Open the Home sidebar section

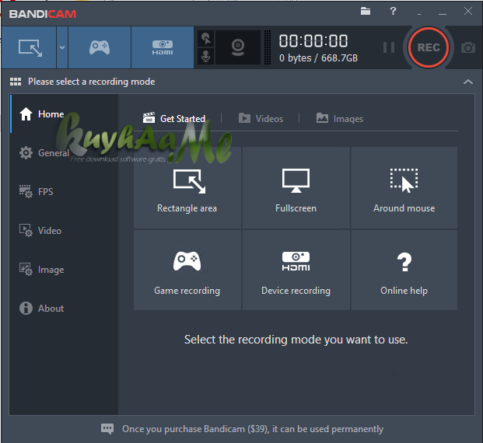(x=64, y=114)
